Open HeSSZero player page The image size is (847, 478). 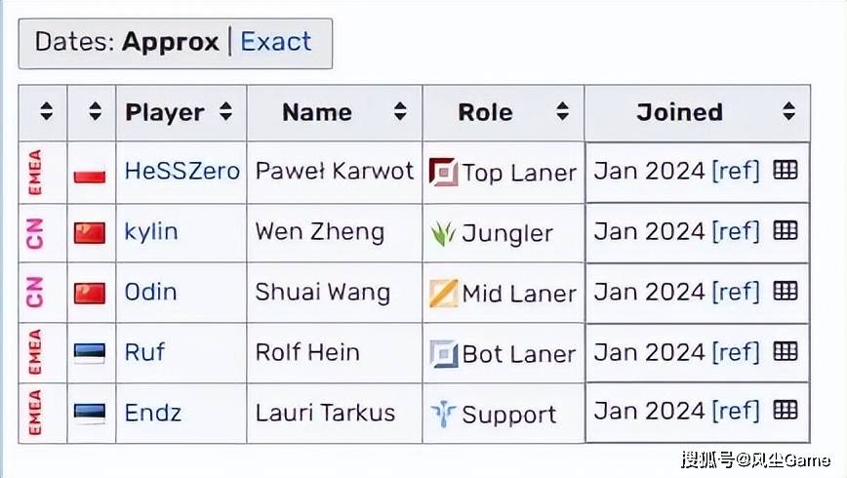point(181,172)
